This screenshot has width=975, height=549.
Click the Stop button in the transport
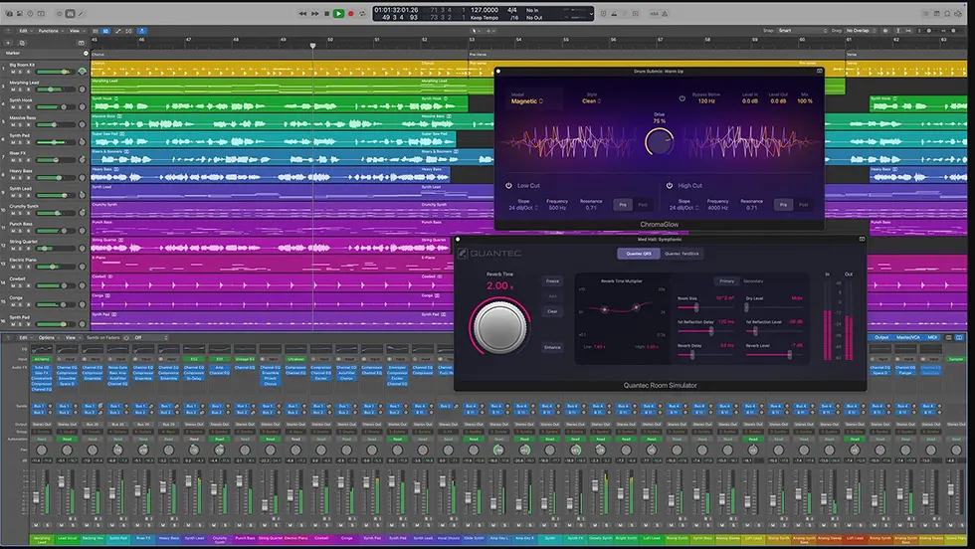pyautogui.click(x=326, y=14)
